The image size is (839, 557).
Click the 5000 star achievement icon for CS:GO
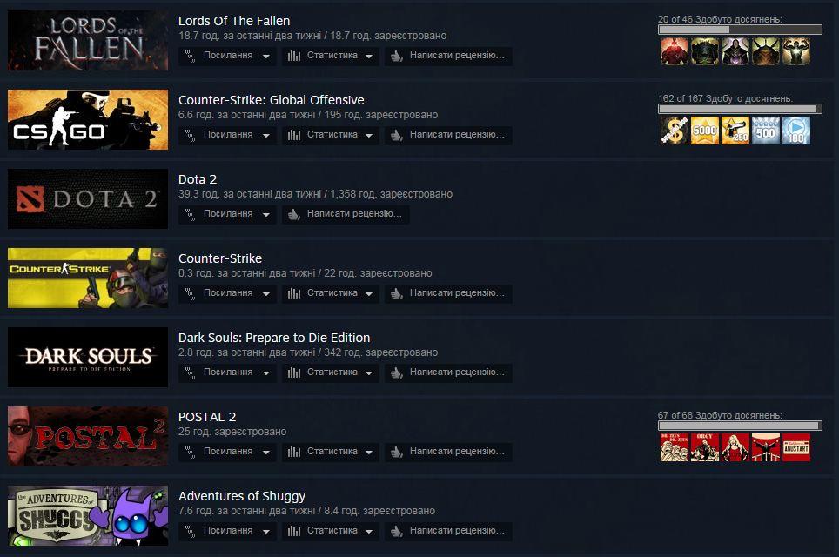705,131
